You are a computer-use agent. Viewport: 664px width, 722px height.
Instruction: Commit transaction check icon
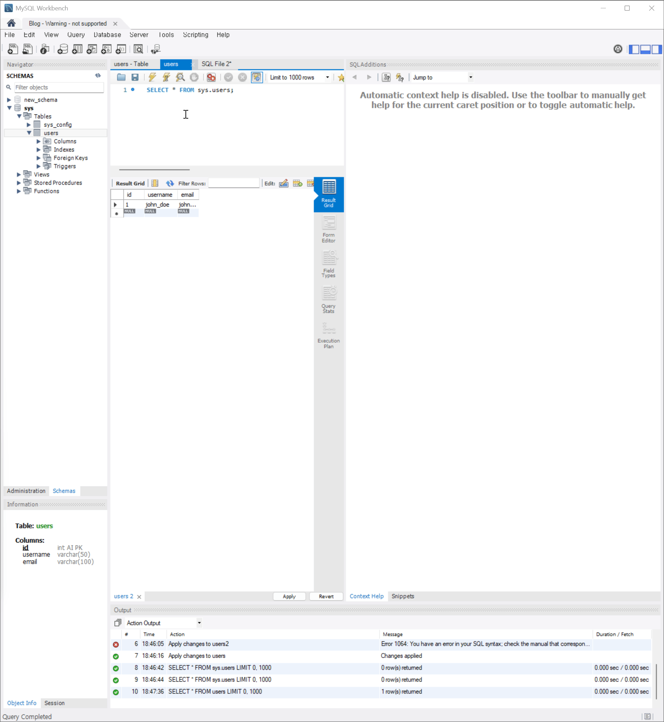coord(228,77)
